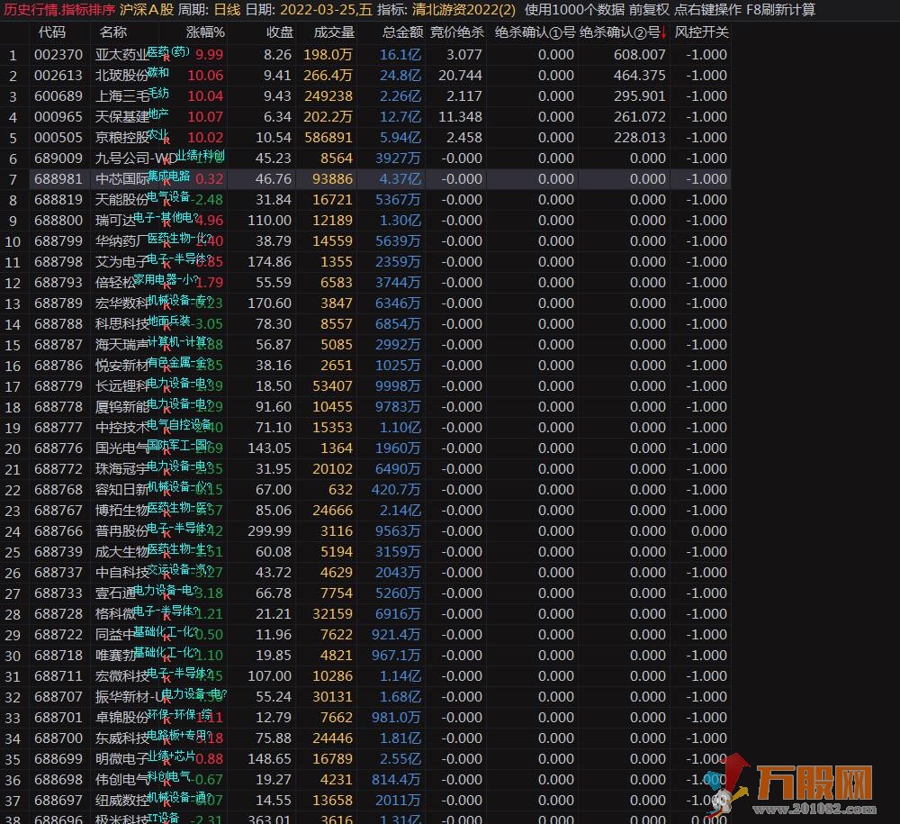This screenshot has width=900, height=824.
Task: Click the 464.375 value in row 2
Action: click(639, 76)
